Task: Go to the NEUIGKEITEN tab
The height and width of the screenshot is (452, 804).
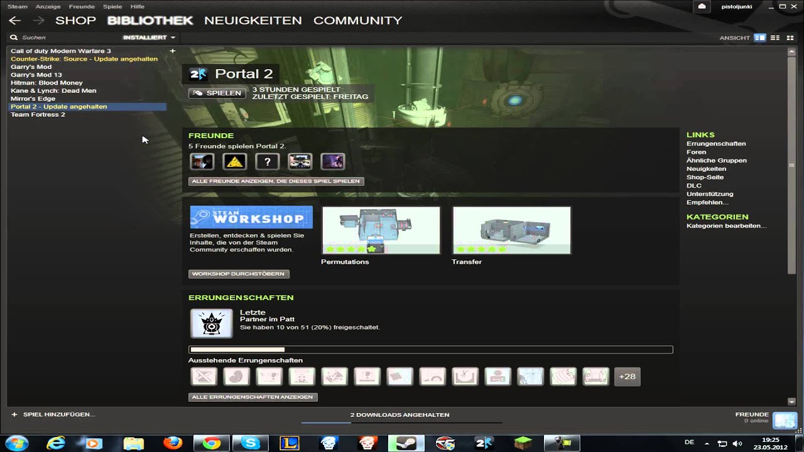Action: point(253,21)
